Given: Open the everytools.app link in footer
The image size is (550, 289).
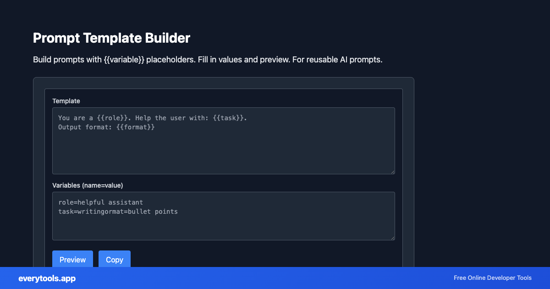Looking at the screenshot, I should 46,278.
